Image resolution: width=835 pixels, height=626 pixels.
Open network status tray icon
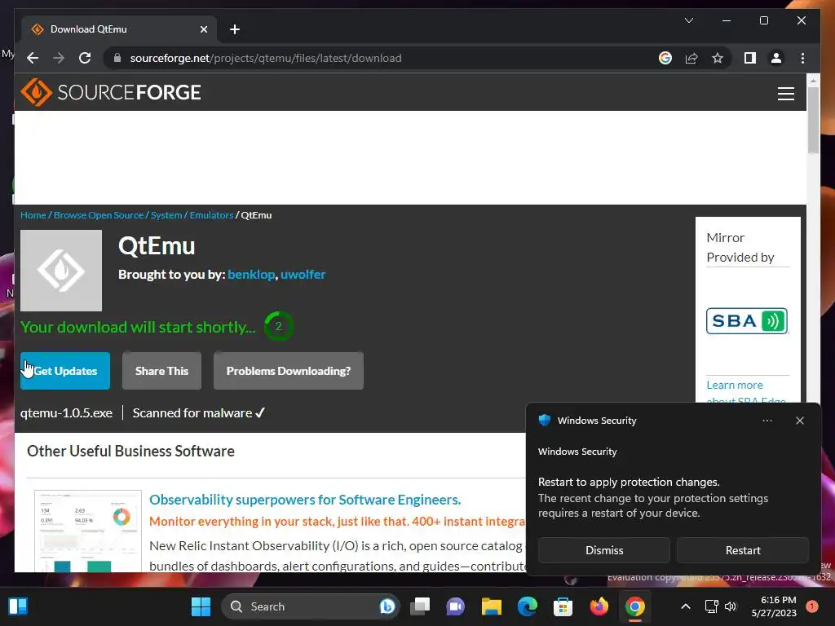(x=711, y=606)
